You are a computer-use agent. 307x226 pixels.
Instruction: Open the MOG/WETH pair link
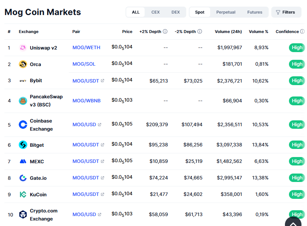(87, 47)
